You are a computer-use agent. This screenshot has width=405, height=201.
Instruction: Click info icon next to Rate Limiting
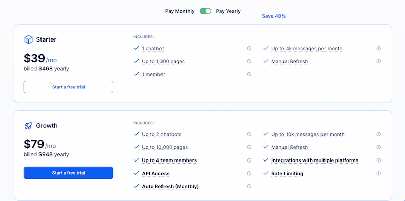[378, 173]
